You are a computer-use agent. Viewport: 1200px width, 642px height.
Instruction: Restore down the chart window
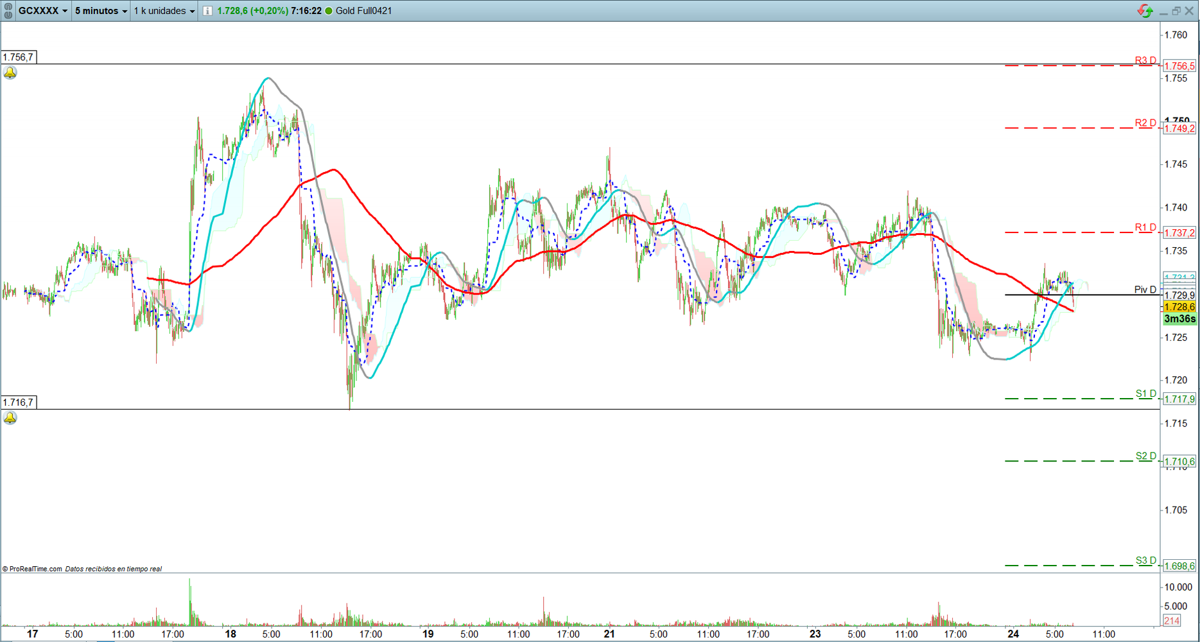click(1176, 11)
